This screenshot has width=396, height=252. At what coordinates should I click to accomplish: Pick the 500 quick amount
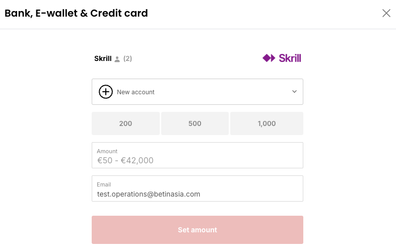point(195,123)
